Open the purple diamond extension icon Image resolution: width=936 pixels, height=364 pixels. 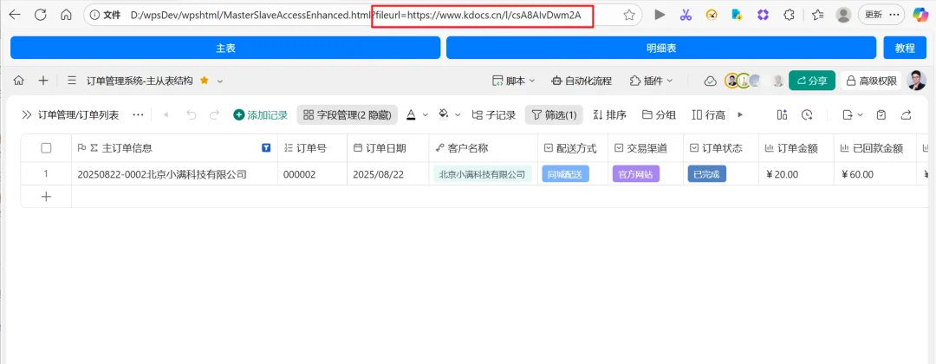tap(763, 15)
